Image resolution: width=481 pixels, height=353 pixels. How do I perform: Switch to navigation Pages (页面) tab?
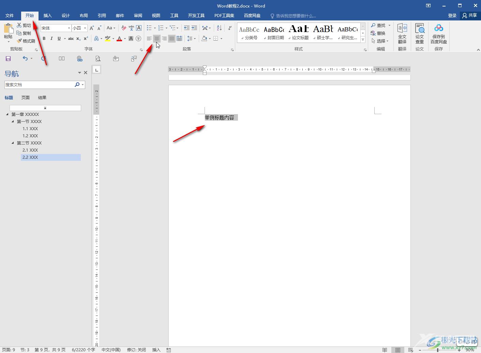tap(26, 98)
